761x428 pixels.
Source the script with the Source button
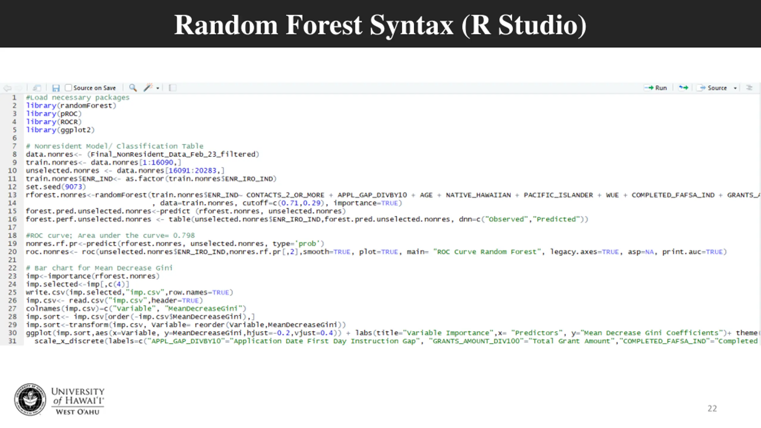pos(712,88)
